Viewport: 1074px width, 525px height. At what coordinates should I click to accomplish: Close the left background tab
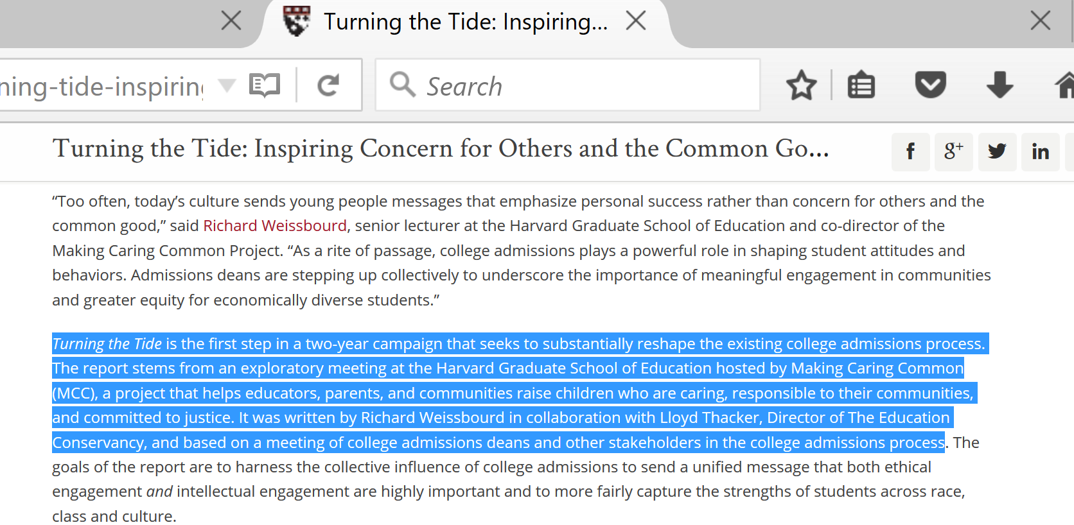(231, 21)
